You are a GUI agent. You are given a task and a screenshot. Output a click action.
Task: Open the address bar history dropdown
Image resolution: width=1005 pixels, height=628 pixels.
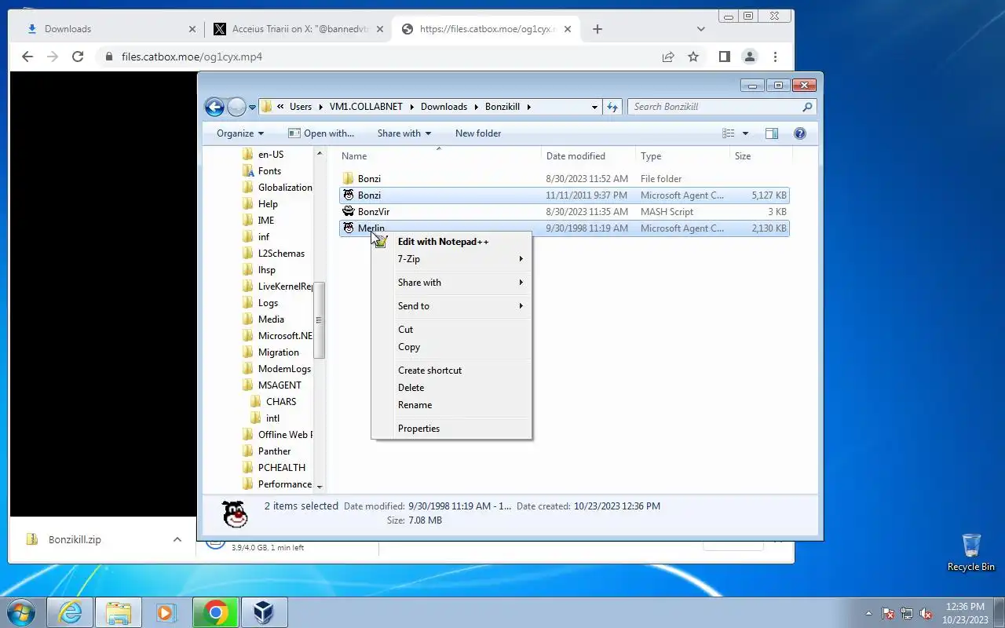pos(594,107)
